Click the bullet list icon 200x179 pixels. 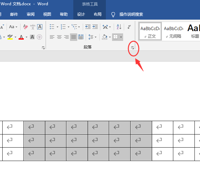coord(52,27)
